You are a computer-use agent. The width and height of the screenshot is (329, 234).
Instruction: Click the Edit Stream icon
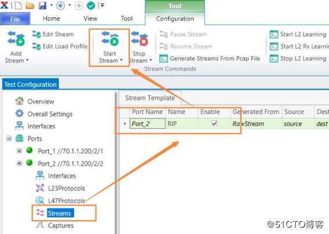(x=36, y=34)
